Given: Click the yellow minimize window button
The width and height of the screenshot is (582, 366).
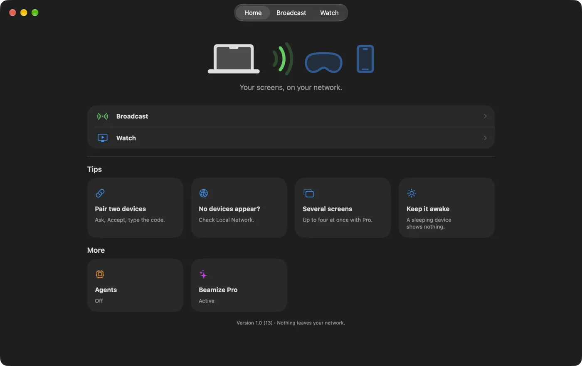Looking at the screenshot, I should [x=24, y=13].
